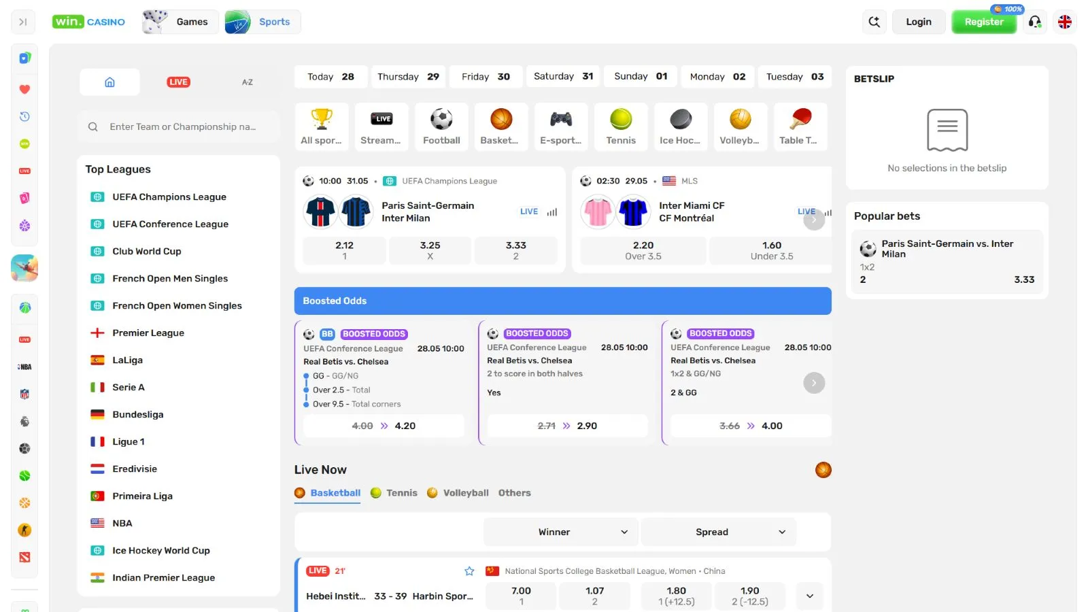
Task: Expand more markets for Hebei match
Action: click(x=810, y=596)
